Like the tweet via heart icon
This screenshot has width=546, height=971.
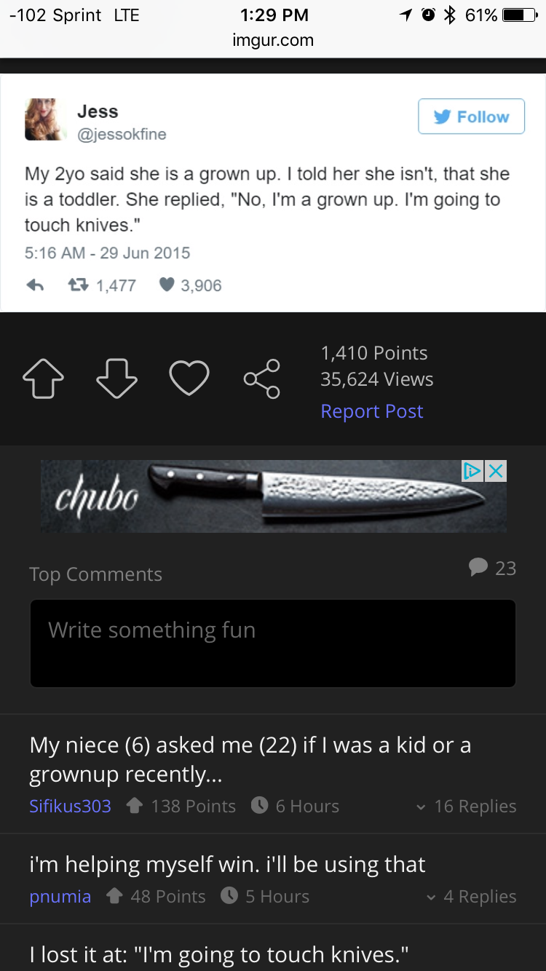[167, 285]
